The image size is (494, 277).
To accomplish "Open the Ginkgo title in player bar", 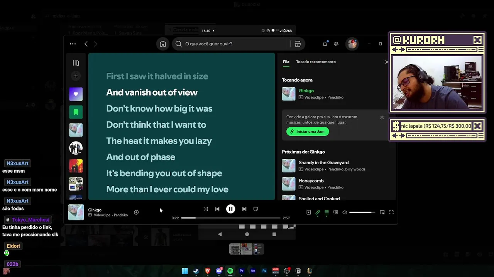I will (x=95, y=210).
